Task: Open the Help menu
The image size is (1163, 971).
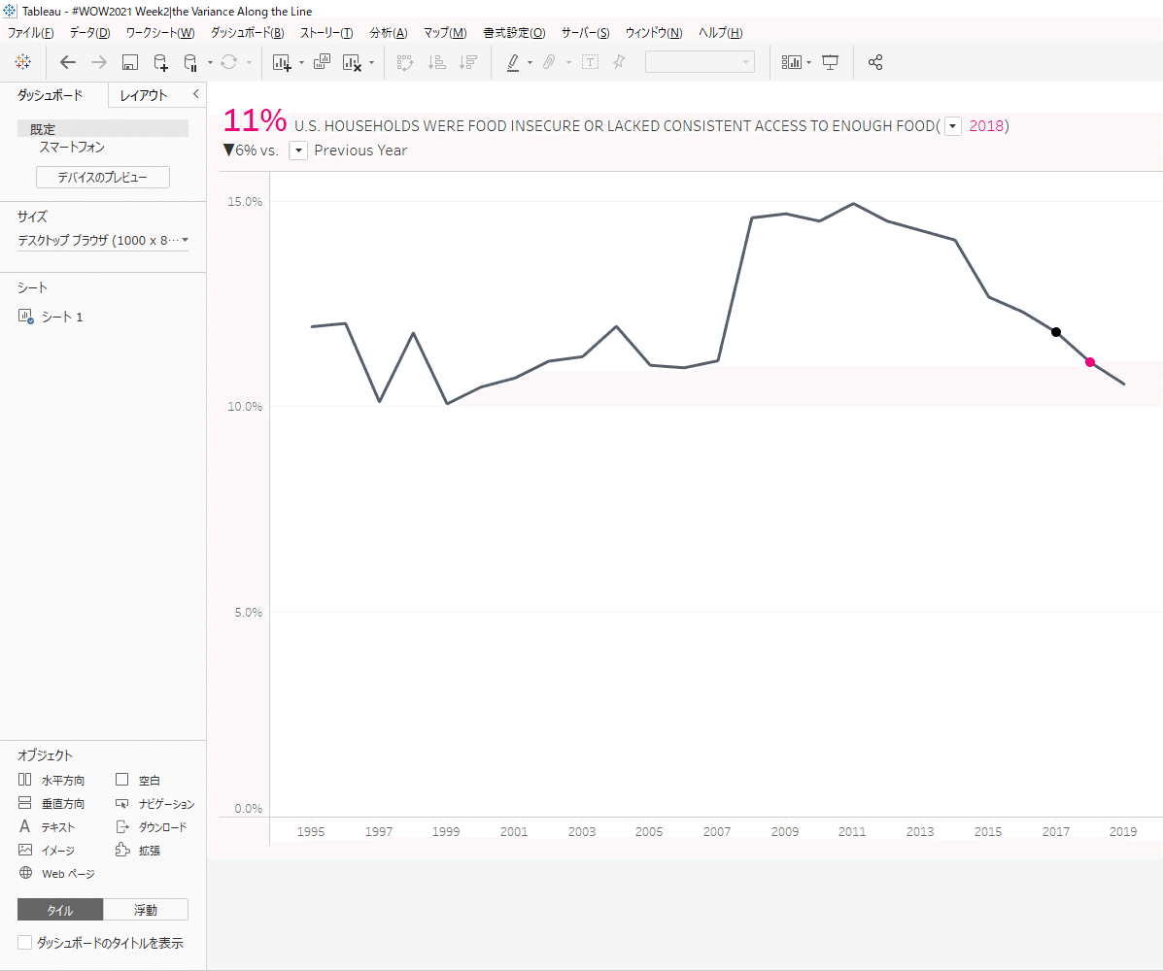Action: [720, 33]
